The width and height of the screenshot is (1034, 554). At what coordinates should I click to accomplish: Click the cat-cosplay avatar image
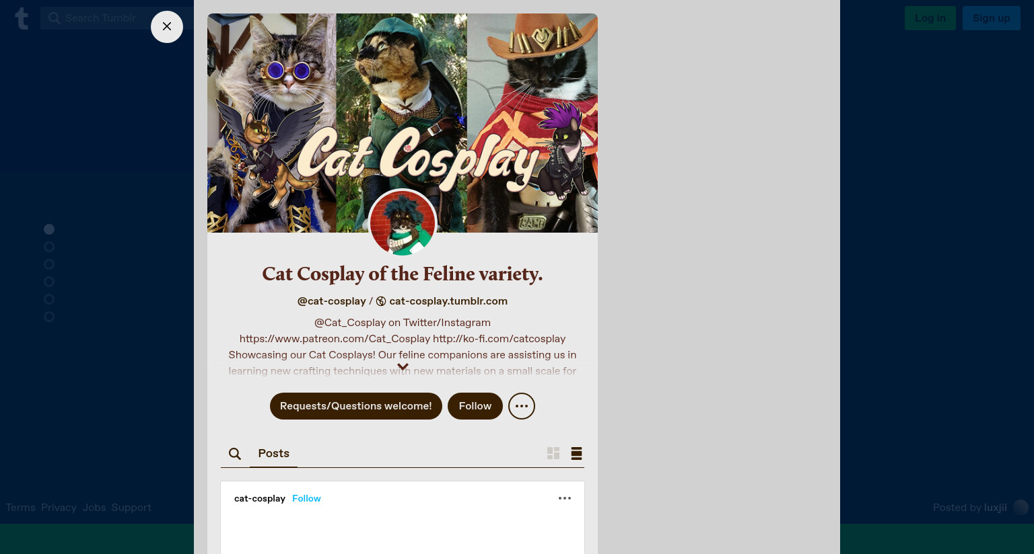point(403,223)
